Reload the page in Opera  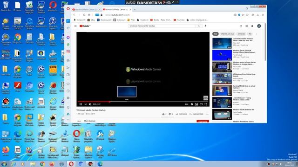pyautogui.click(x=84, y=15)
